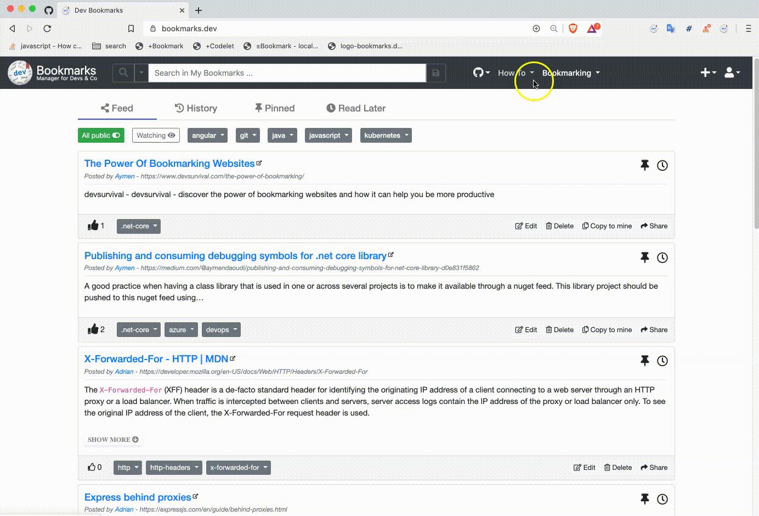
Task: Click the search magnifier icon
Action: 123,72
